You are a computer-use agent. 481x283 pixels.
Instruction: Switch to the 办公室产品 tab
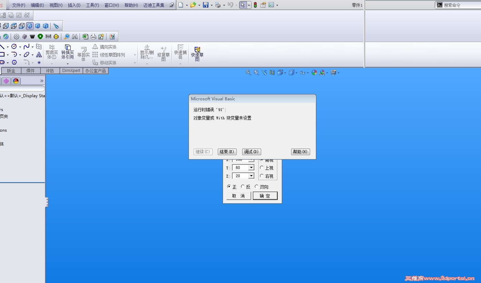[96, 71]
